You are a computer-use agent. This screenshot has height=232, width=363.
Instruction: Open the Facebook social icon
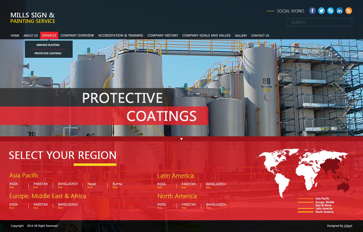tap(312, 11)
